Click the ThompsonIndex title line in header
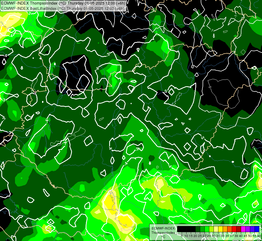 click(63, 3)
